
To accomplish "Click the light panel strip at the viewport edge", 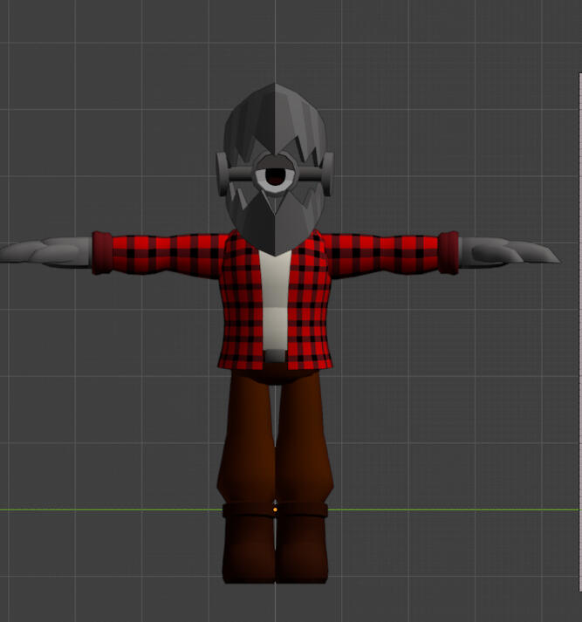I will (x=580, y=332).
